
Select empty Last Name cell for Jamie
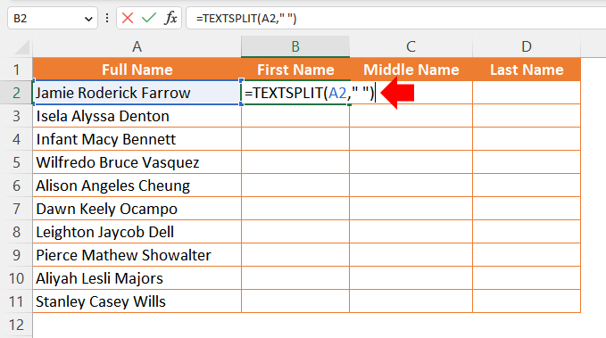[527, 93]
